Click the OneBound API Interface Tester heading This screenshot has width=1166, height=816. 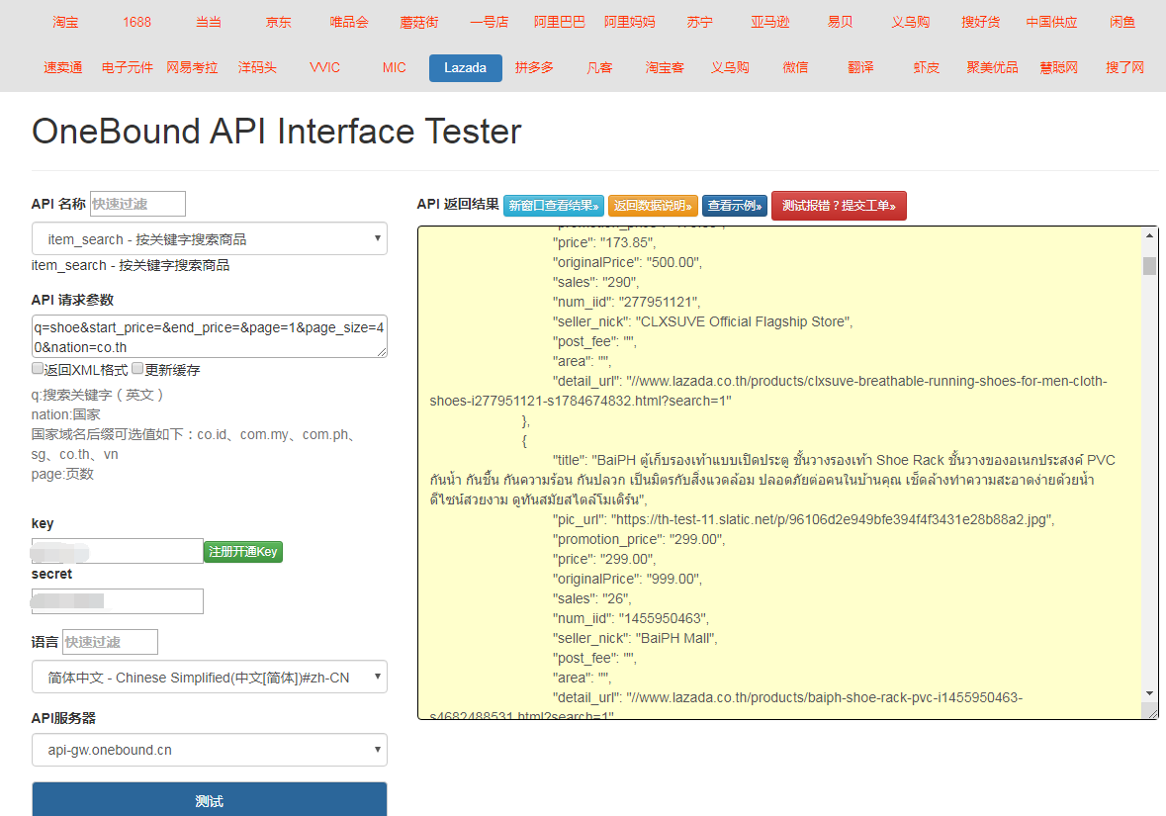click(x=277, y=132)
